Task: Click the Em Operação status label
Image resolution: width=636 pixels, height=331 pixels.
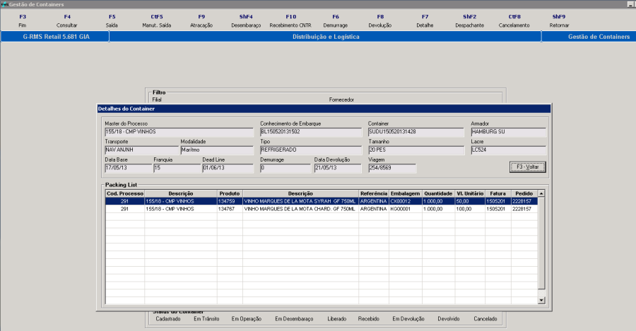Action: click(x=246, y=319)
